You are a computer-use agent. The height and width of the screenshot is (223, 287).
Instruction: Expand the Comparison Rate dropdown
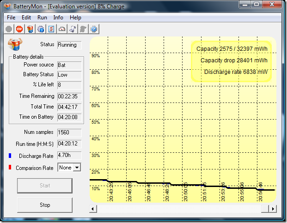coord(77,168)
